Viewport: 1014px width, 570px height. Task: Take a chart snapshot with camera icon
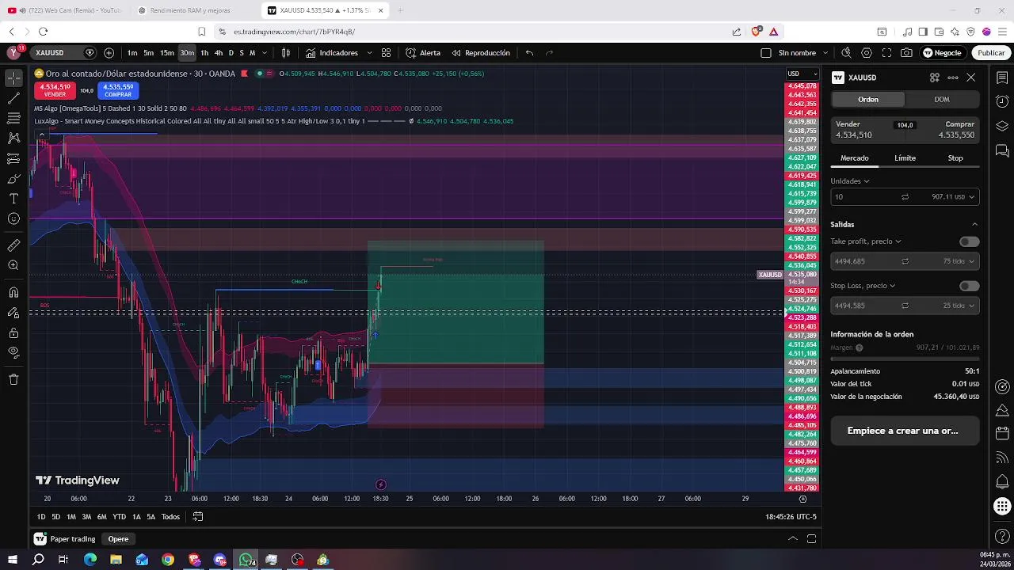(x=906, y=53)
